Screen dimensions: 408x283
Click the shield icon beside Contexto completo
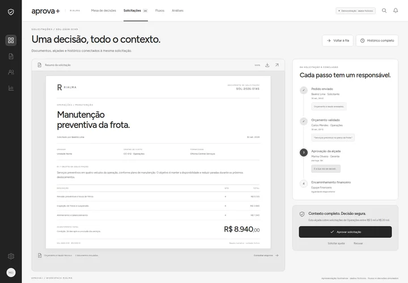click(x=302, y=214)
